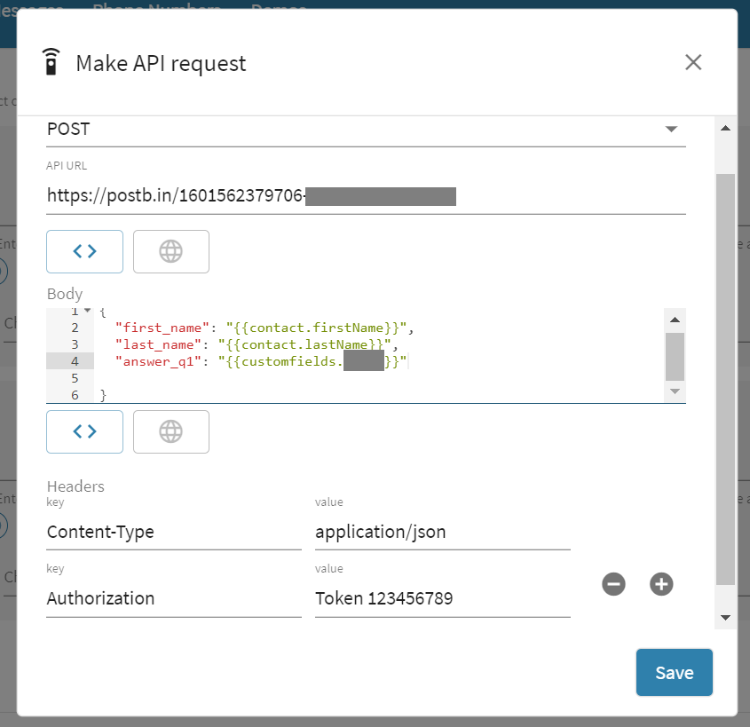Click dialog scrollbar down arrow
Image resolution: width=750 pixels, height=727 pixels.
725,617
